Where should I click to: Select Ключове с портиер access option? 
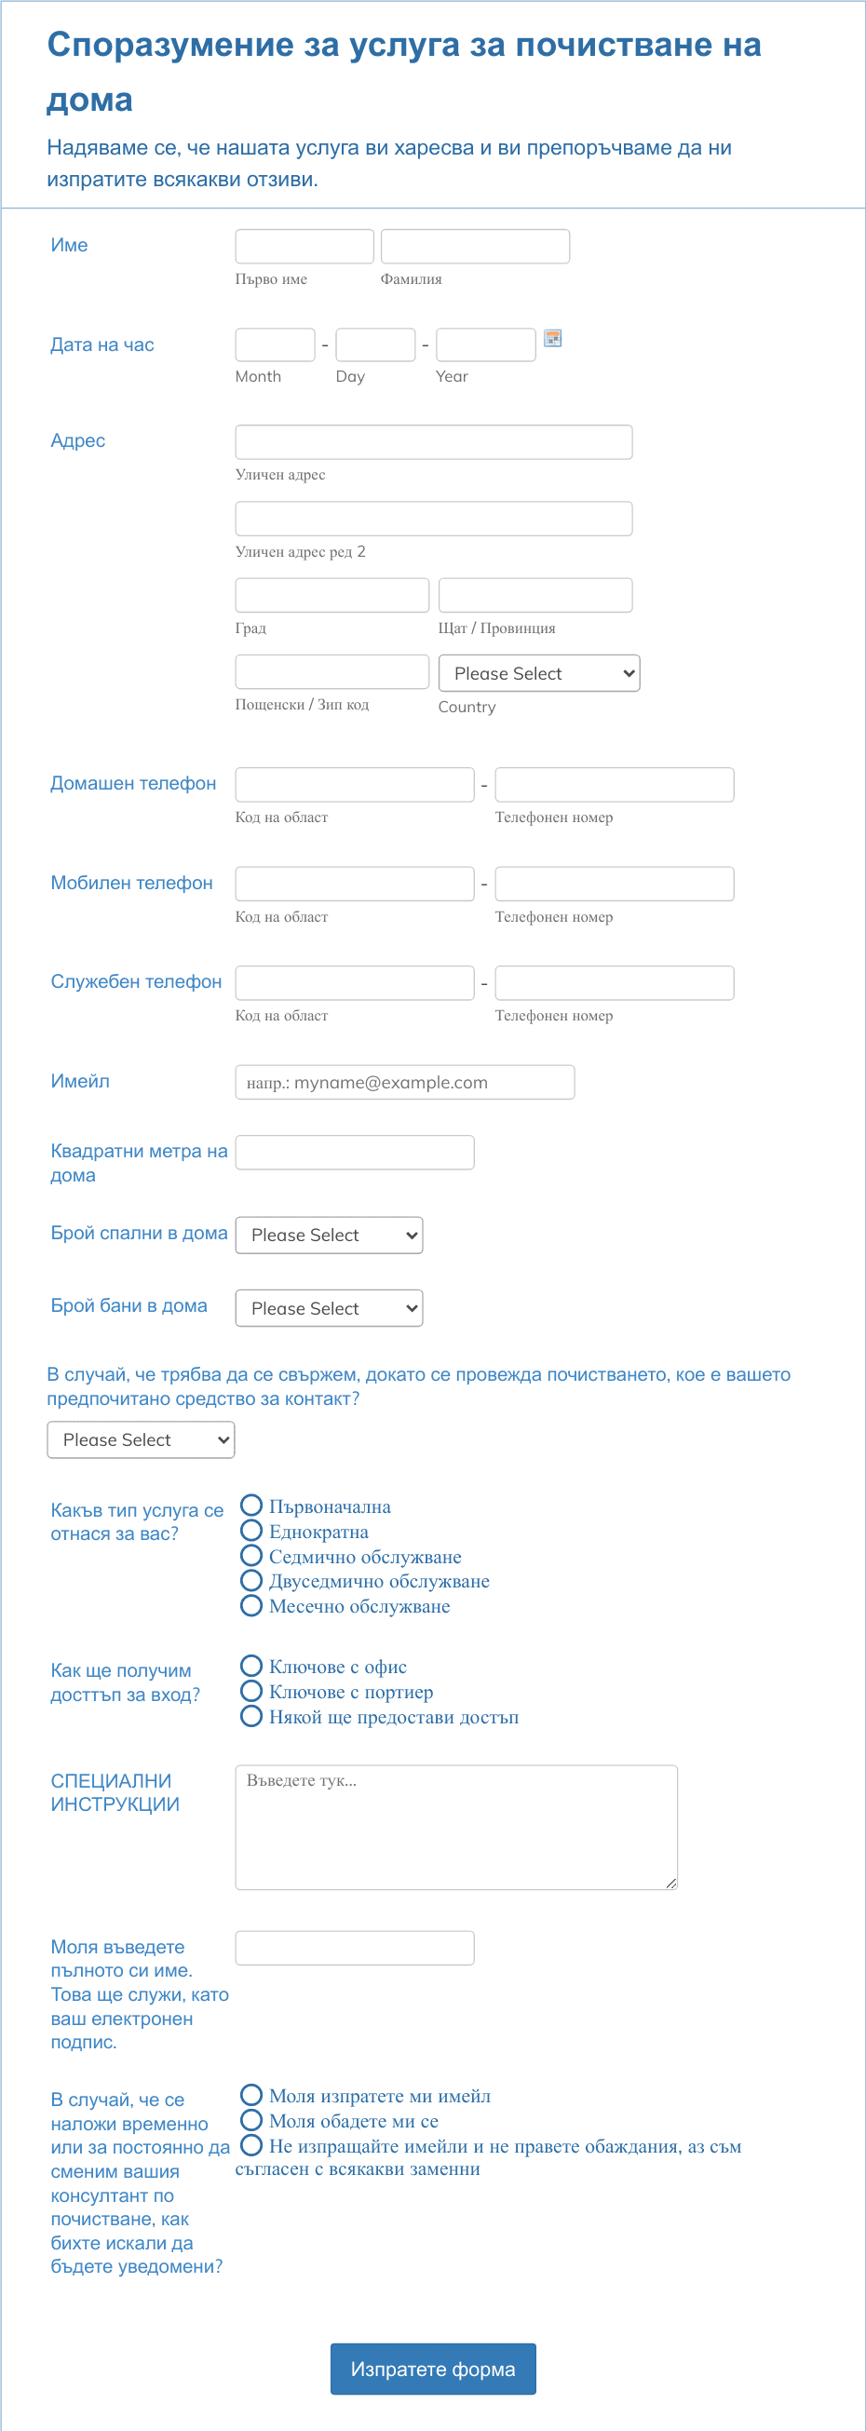(x=250, y=1690)
